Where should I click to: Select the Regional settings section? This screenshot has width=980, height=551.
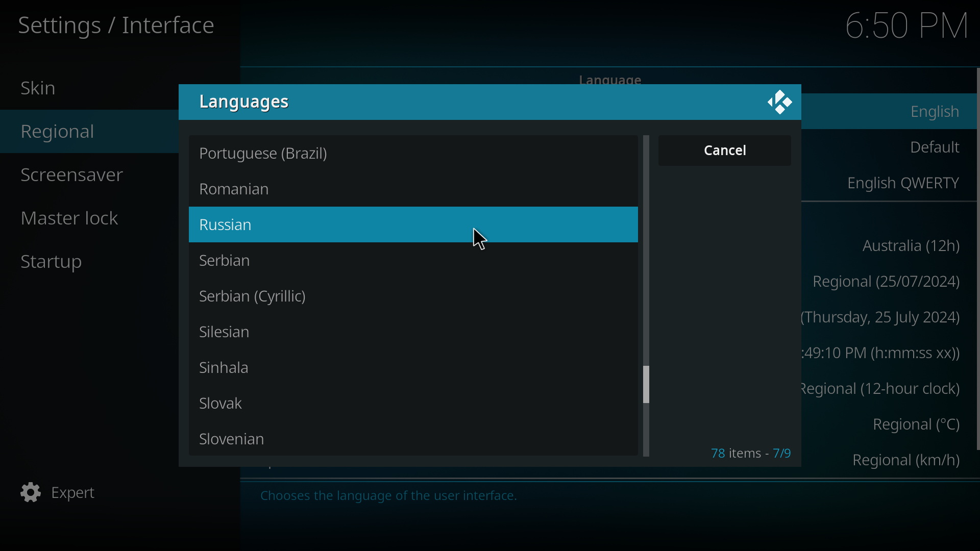(x=57, y=131)
